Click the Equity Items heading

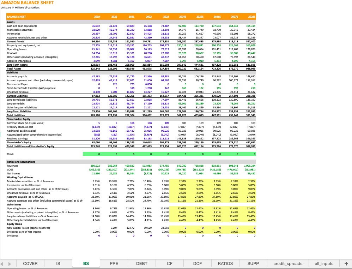tap(14, 224)
